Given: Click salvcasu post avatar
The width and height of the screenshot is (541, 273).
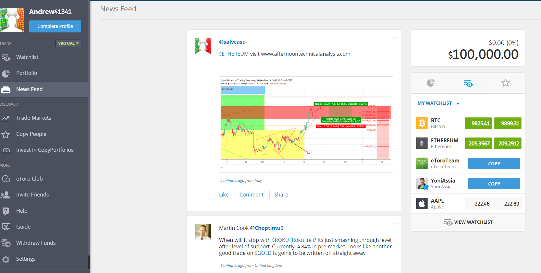Looking at the screenshot, I should tap(203, 46).
